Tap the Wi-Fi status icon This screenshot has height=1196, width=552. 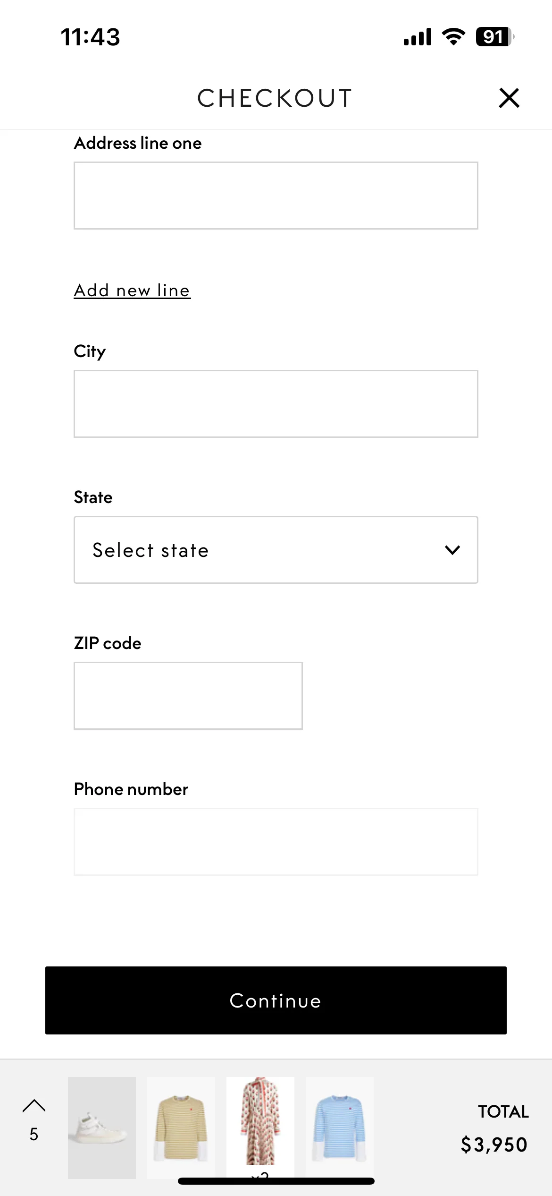(453, 37)
